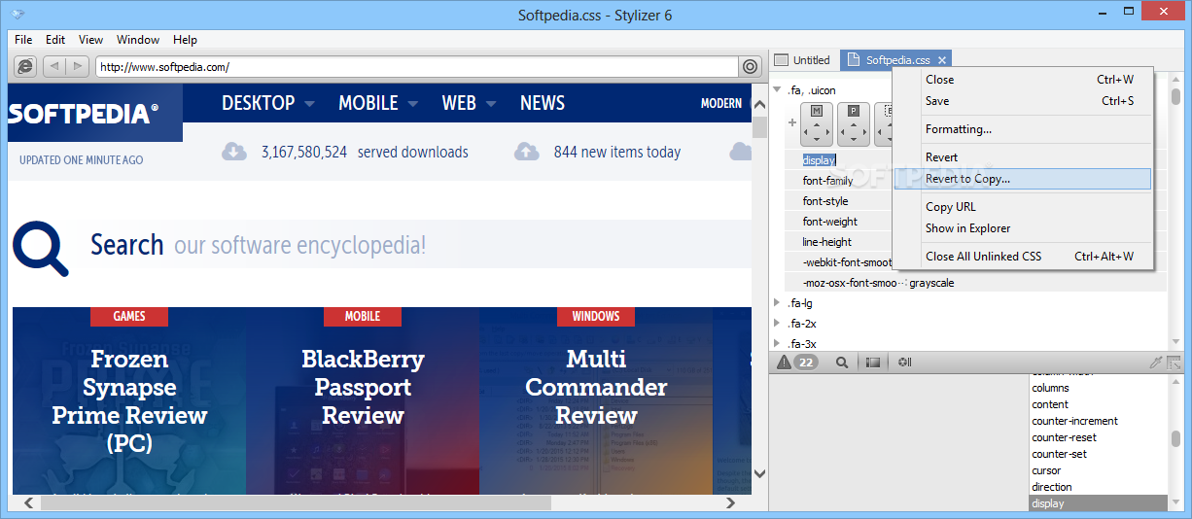
Task: Choose Formatting... from the context menu
Action: click(1023, 129)
